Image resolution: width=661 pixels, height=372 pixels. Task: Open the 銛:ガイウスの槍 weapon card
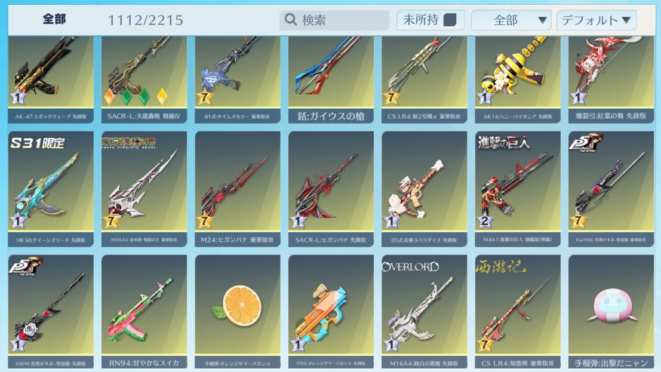(x=331, y=80)
